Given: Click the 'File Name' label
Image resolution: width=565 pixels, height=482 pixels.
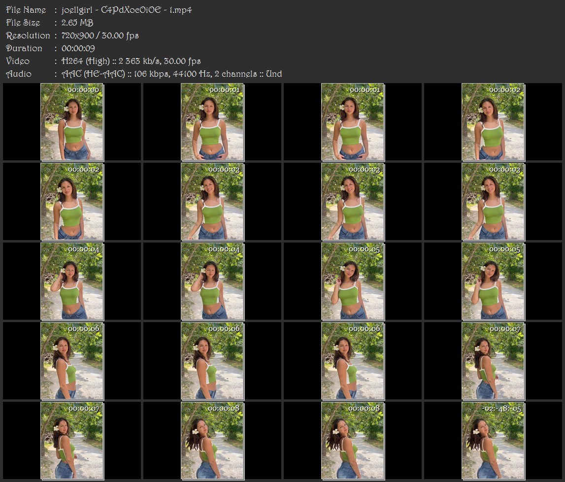Looking at the screenshot, I should (x=26, y=10).
